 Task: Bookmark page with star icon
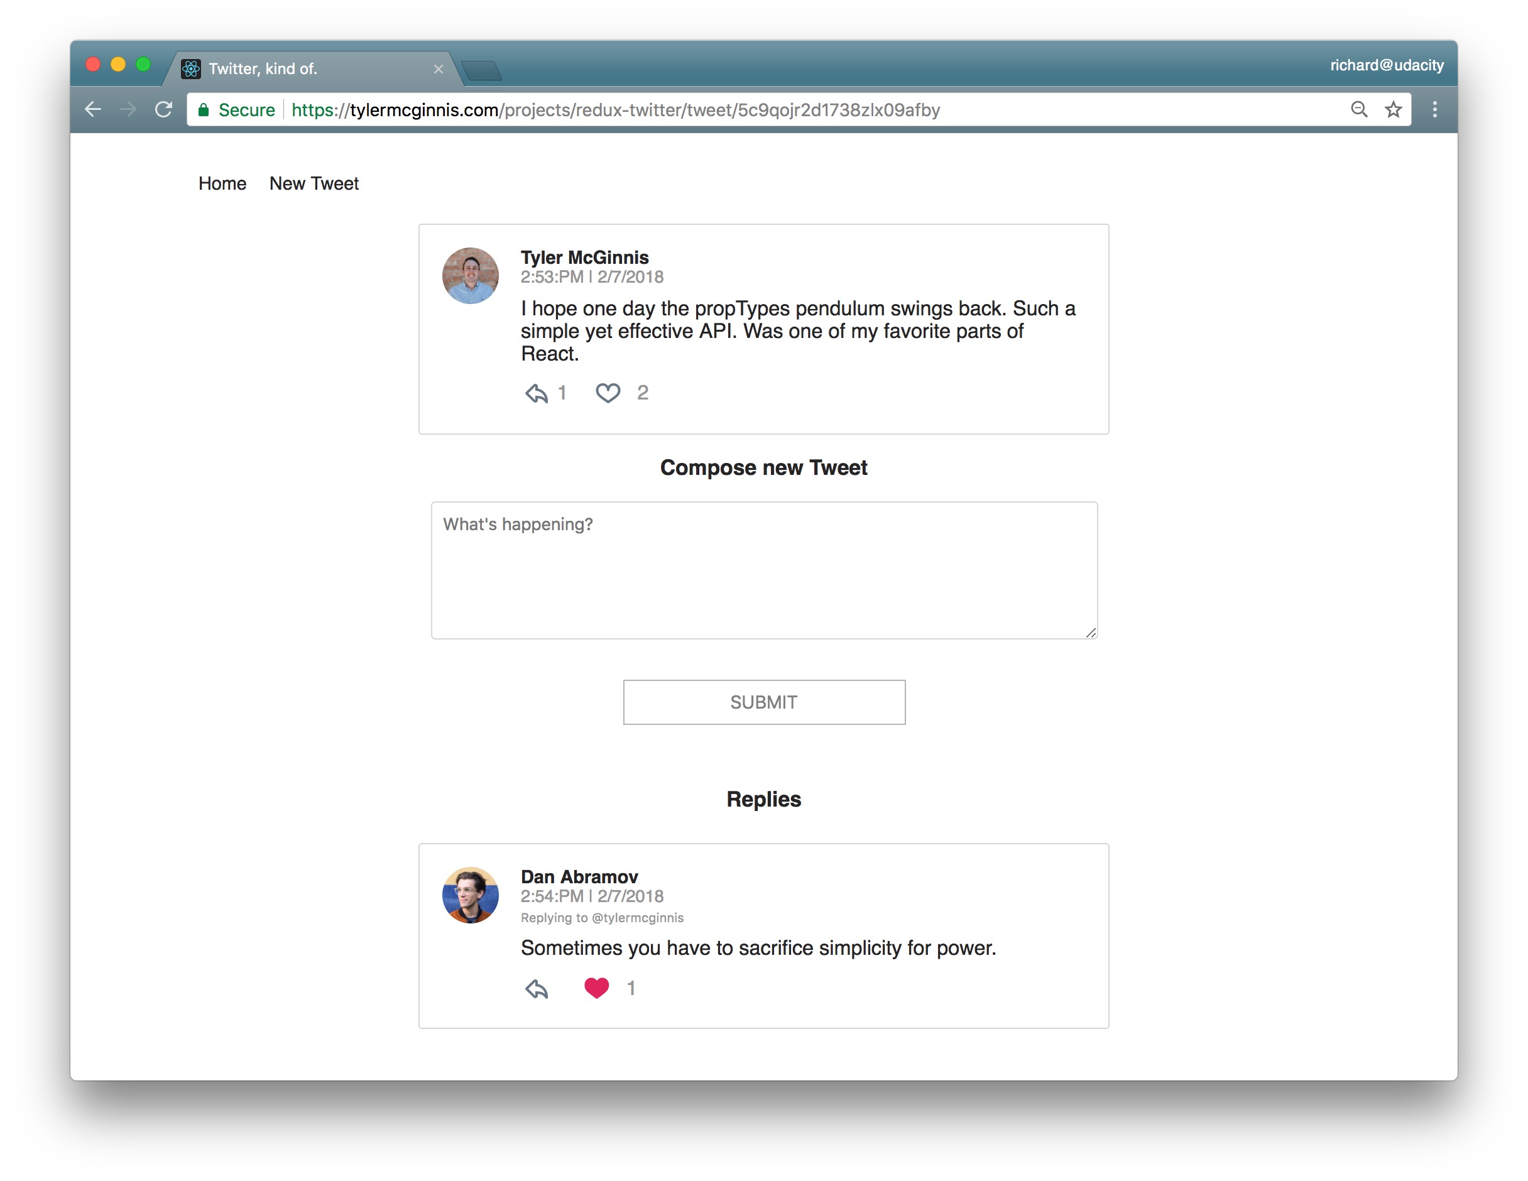pos(1393,110)
